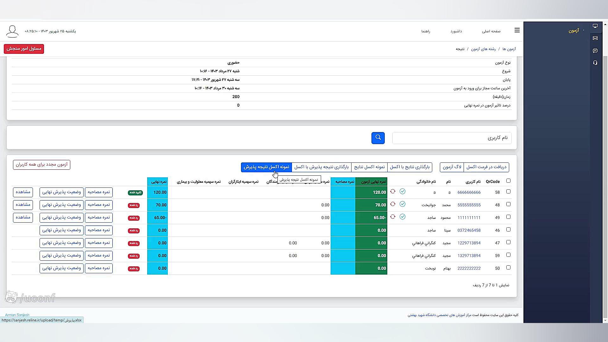Go to the راهنما menu item
This screenshot has width=608, height=342.
pyautogui.click(x=426, y=31)
